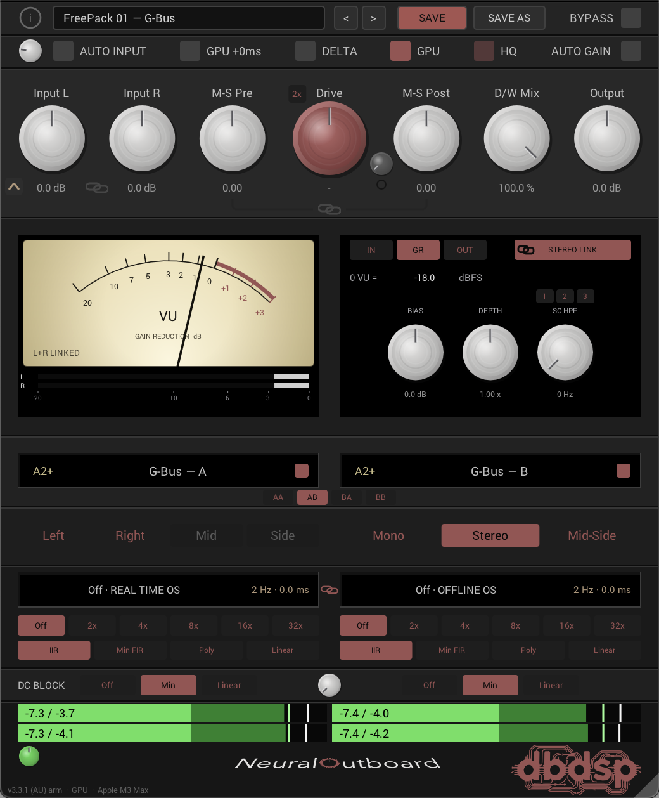Toggle the BYPASS checkbox
659x798 pixels.
click(631, 18)
